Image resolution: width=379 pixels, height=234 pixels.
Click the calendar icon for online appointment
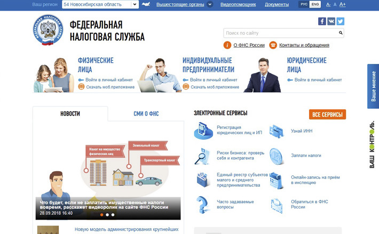coord(276,181)
